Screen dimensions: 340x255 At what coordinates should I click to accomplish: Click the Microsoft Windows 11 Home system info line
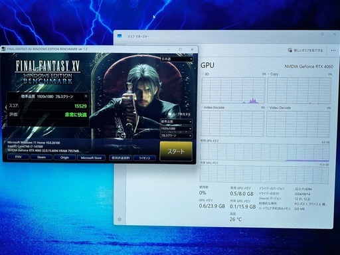pyautogui.click(x=34, y=143)
